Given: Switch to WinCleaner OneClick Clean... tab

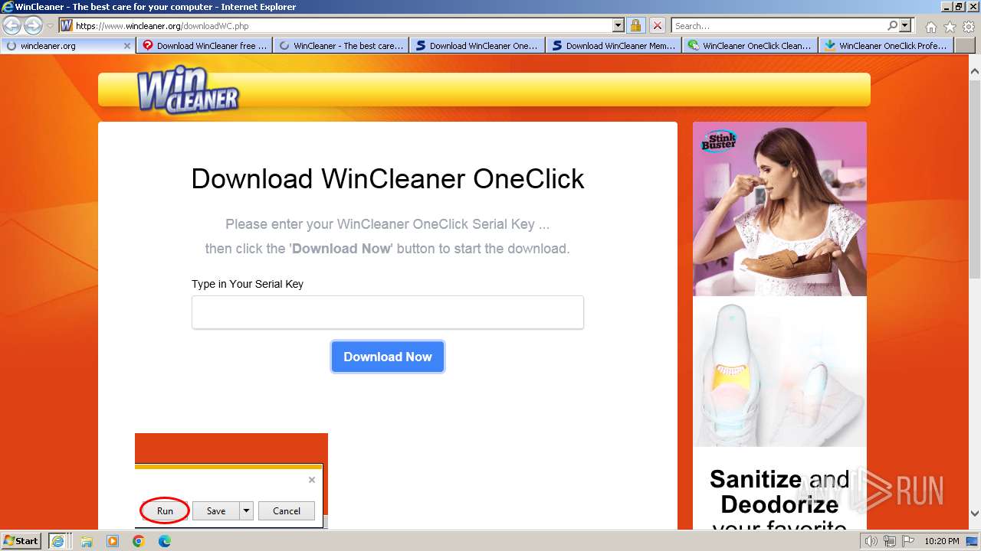Looking at the screenshot, I should (x=750, y=46).
